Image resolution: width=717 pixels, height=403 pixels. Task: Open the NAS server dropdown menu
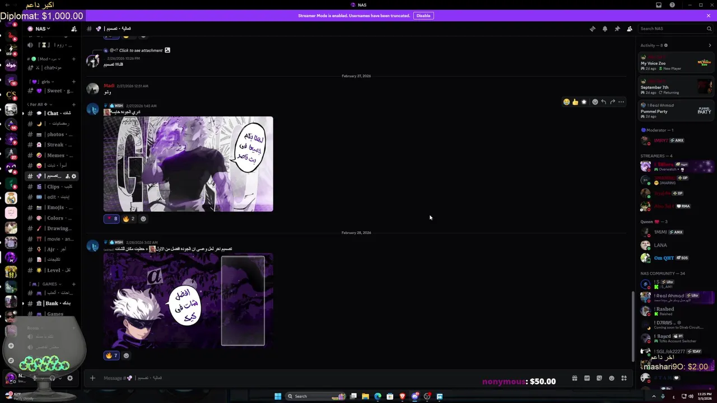(x=43, y=29)
